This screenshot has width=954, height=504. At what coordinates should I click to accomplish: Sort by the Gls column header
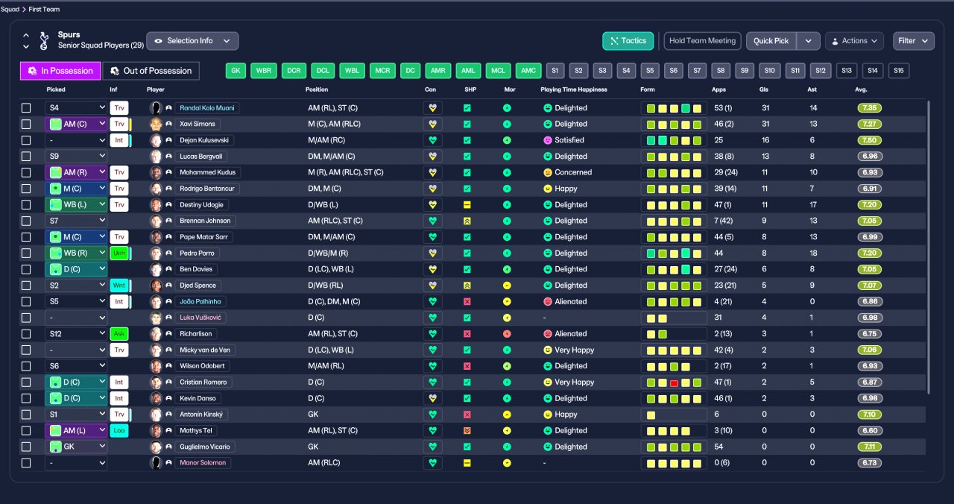(x=764, y=89)
